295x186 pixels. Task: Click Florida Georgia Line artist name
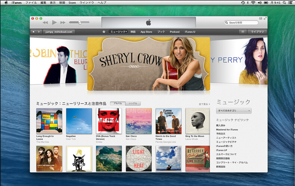(166, 142)
